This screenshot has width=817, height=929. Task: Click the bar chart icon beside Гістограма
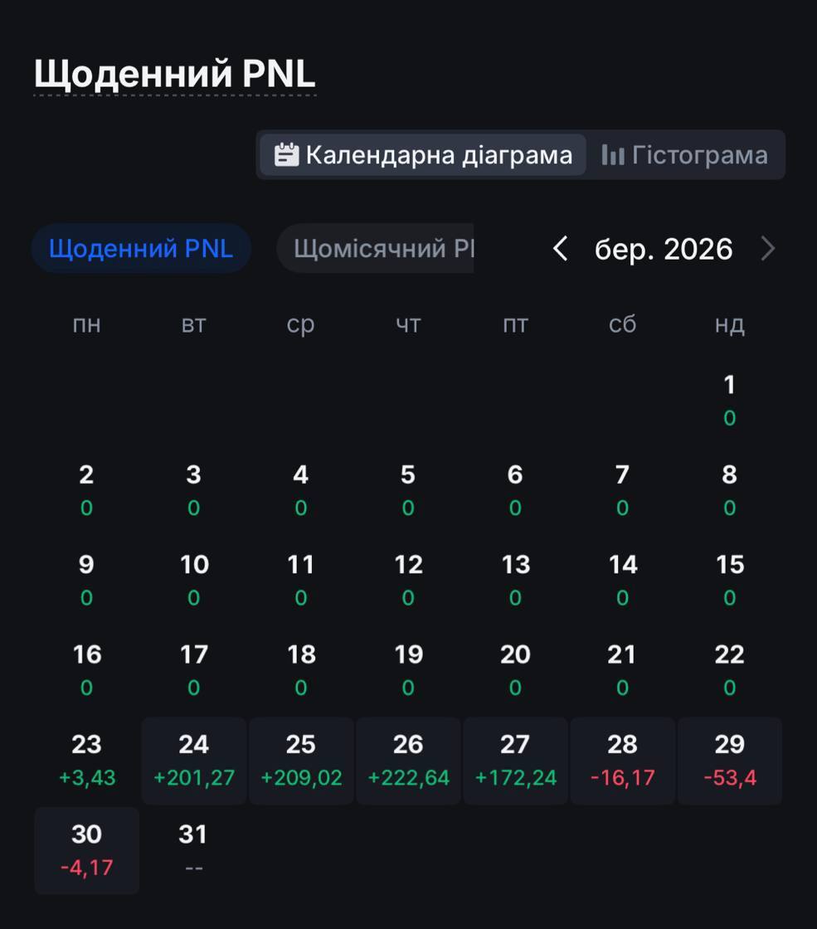pos(613,154)
